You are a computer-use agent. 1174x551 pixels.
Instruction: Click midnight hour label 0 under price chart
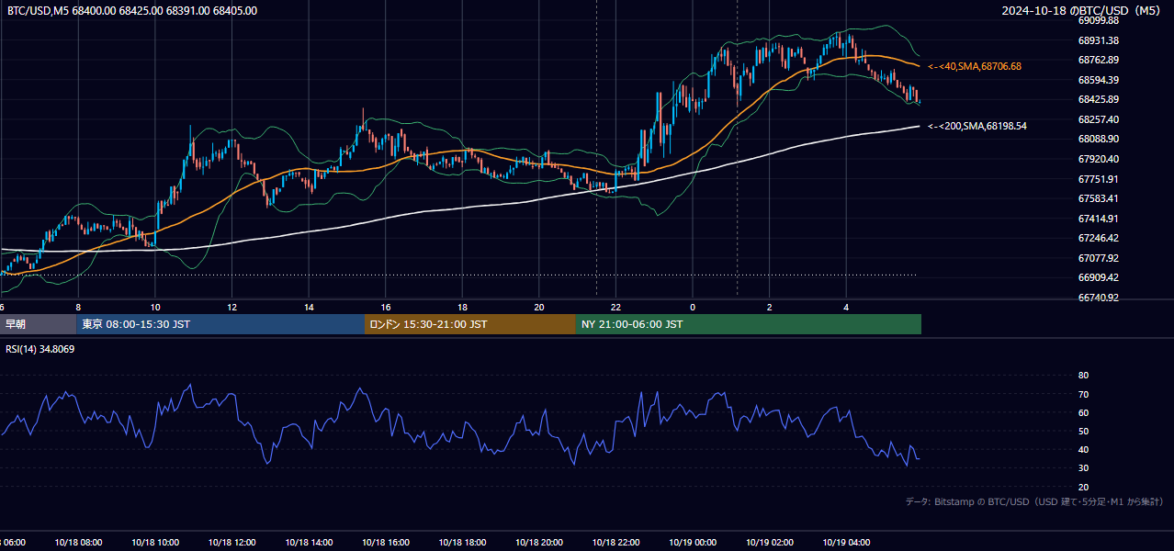tap(693, 307)
